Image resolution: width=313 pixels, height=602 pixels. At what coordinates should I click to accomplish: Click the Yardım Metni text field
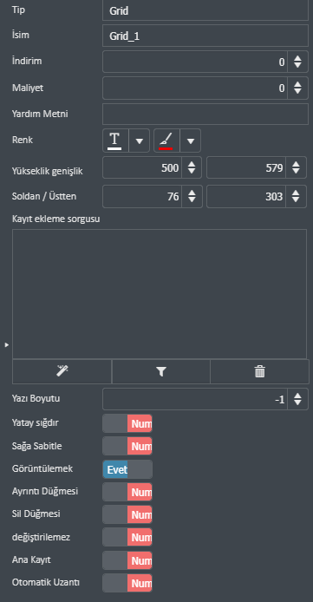[205, 114]
